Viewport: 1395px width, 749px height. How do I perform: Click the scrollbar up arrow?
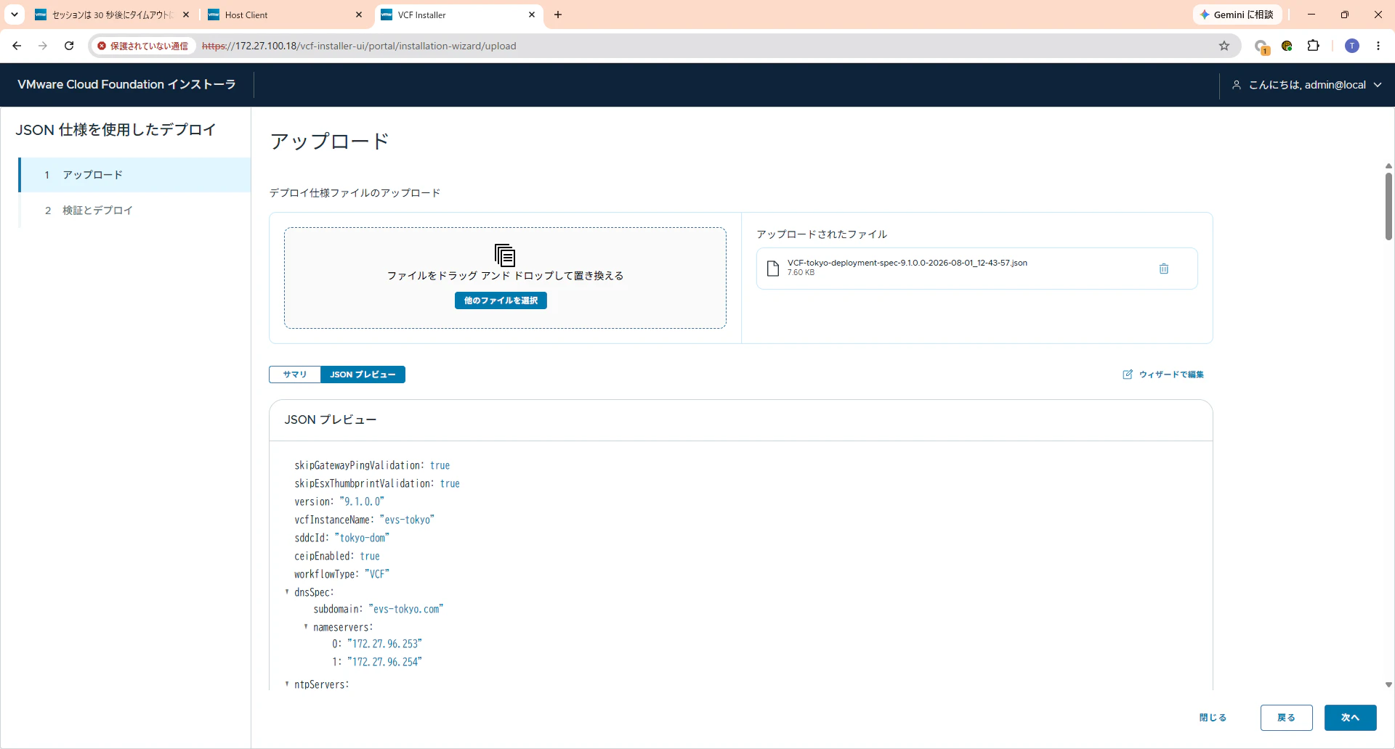[x=1388, y=166]
